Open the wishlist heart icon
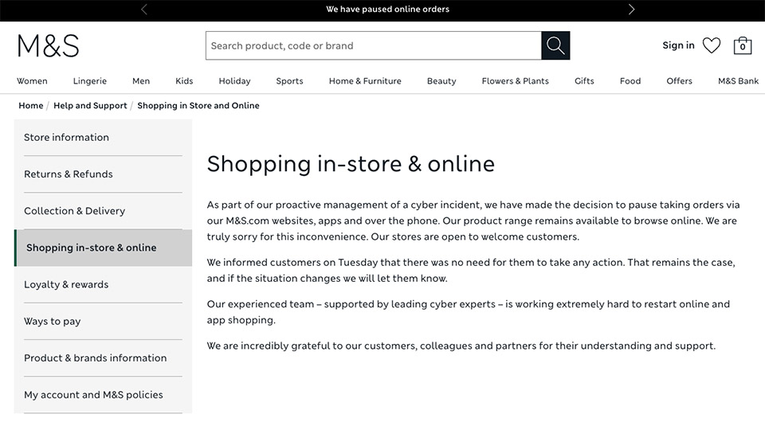This screenshot has width=765, height=430. [711, 45]
